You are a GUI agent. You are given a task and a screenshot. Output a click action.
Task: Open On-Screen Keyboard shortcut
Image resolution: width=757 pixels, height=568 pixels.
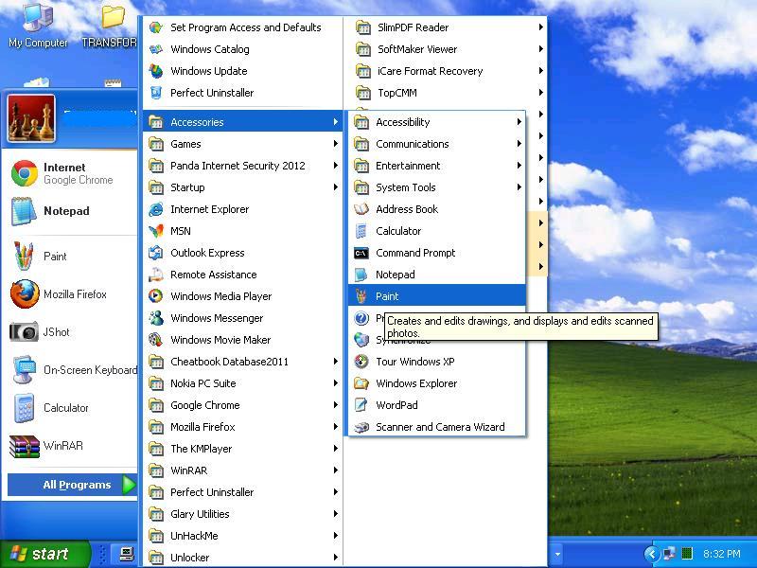pos(73,370)
